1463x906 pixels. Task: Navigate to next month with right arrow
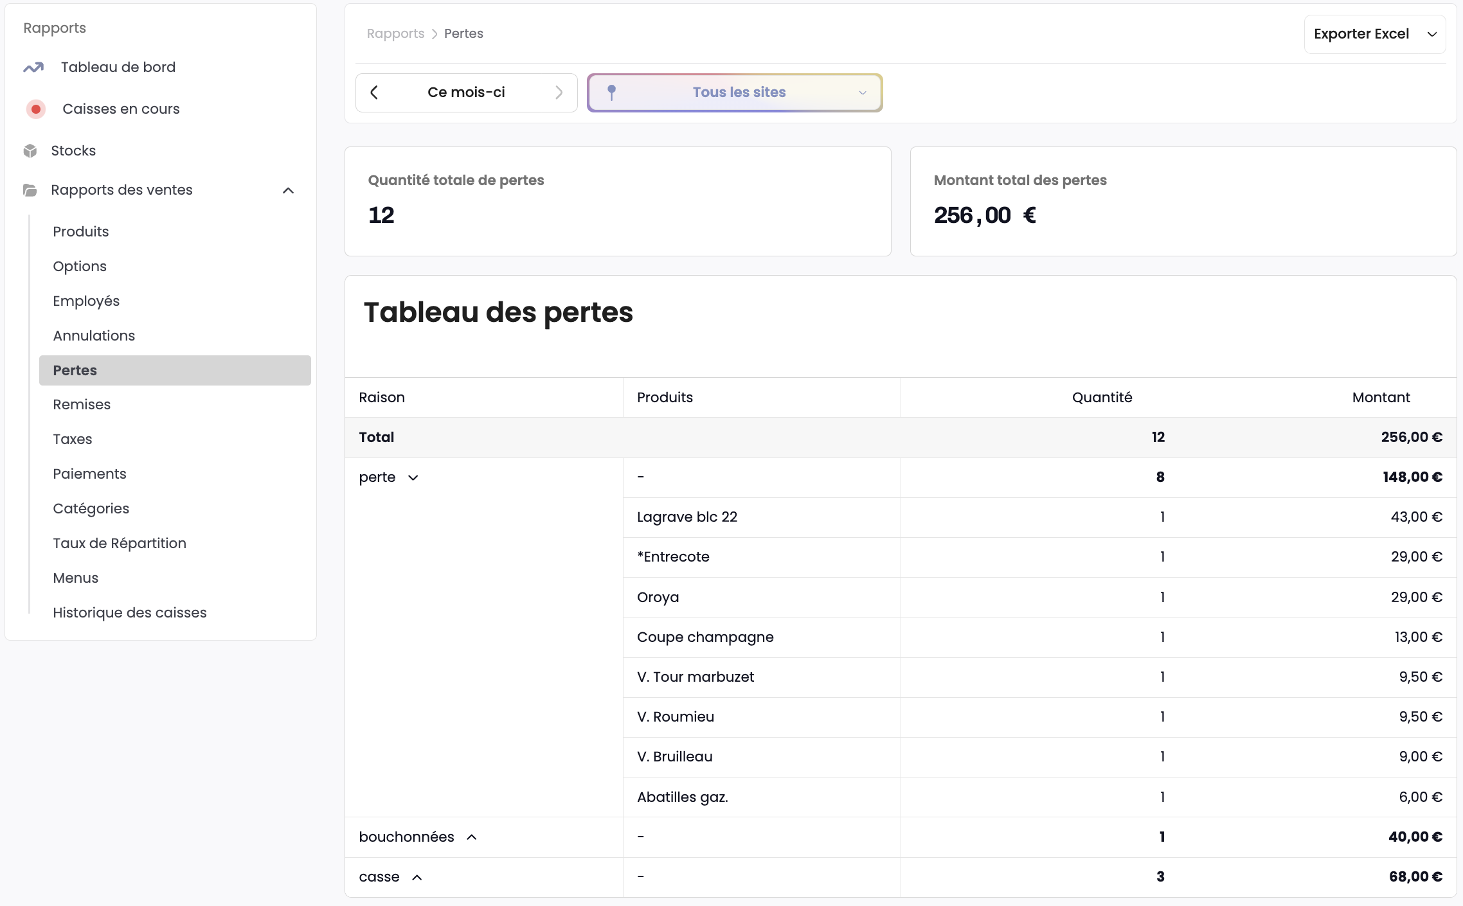tap(559, 92)
